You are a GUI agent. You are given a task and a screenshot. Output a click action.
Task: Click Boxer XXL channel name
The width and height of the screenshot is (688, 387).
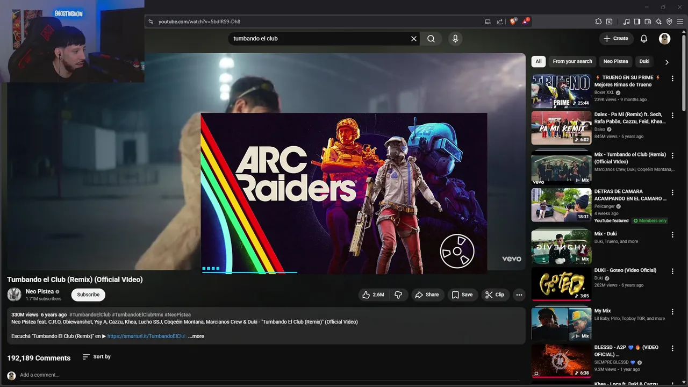click(x=604, y=92)
